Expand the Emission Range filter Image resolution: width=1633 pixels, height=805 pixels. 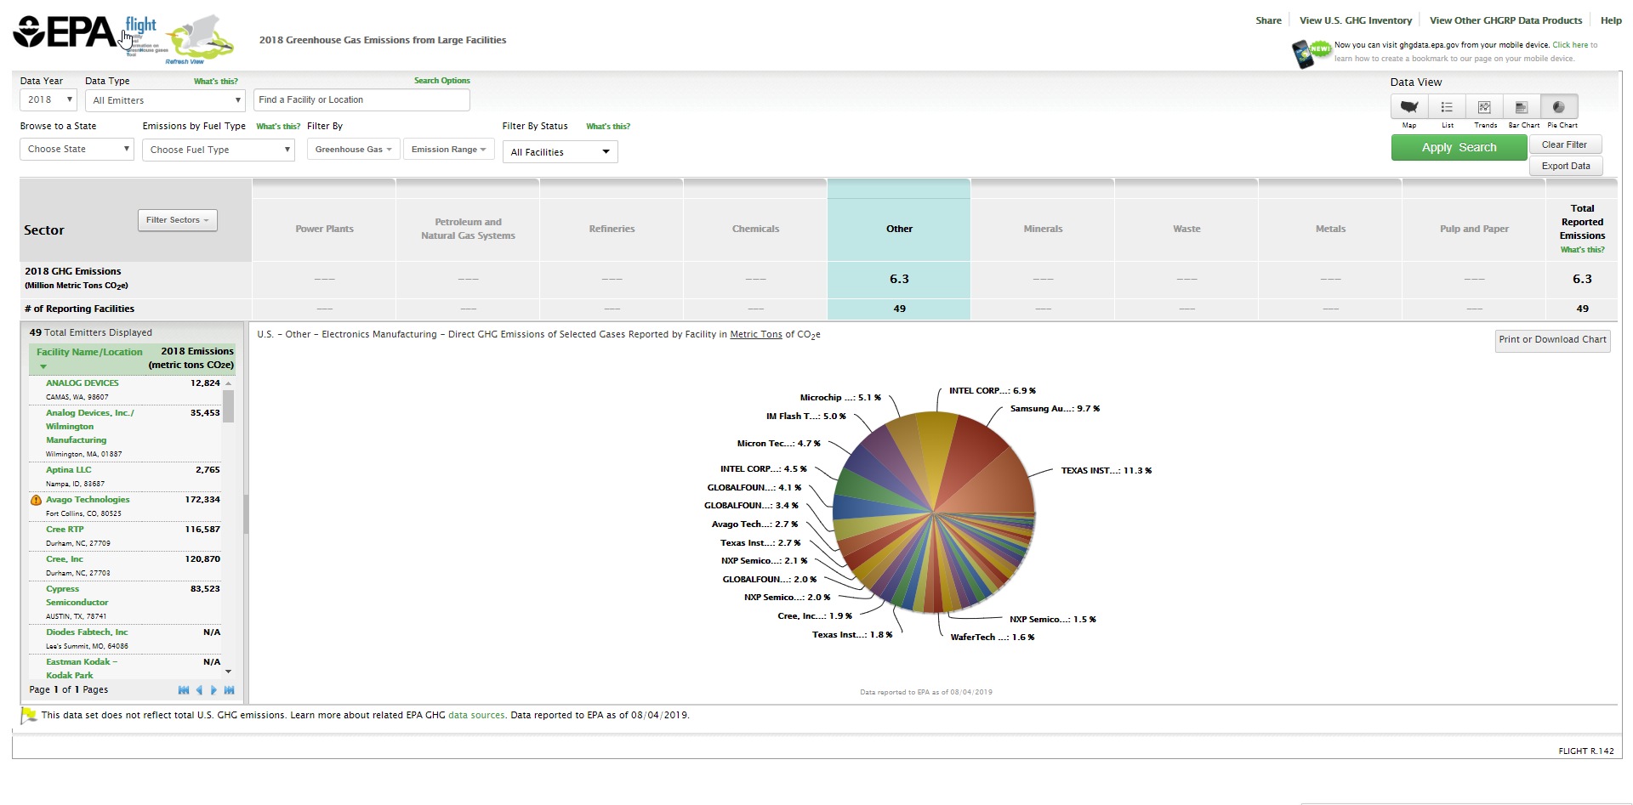(448, 150)
